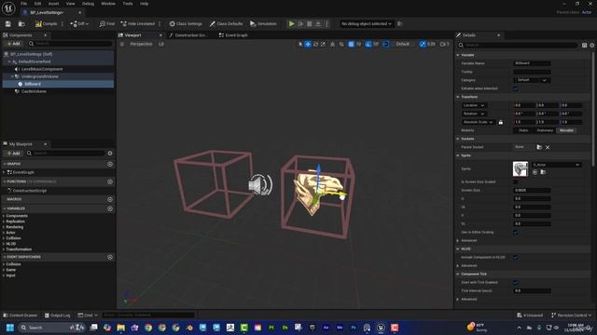
Task: Open the viewport hamburger options menu
Action: point(122,44)
